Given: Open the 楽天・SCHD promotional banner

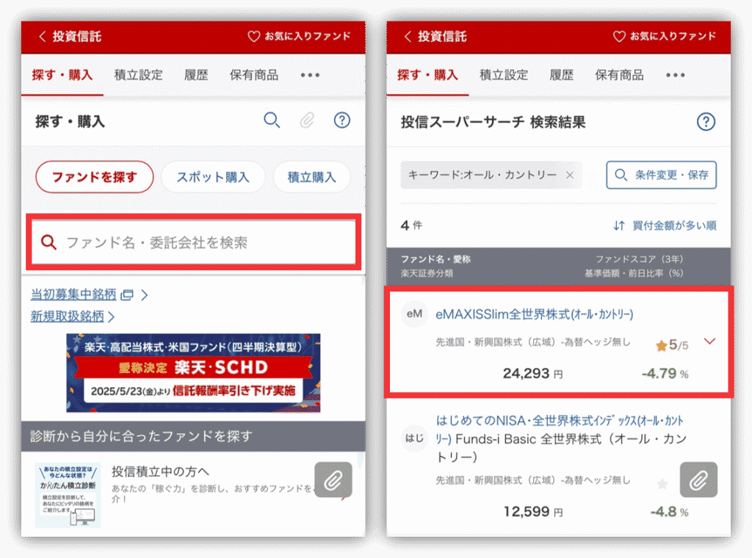Looking at the screenshot, I should [x=193, y=373].
